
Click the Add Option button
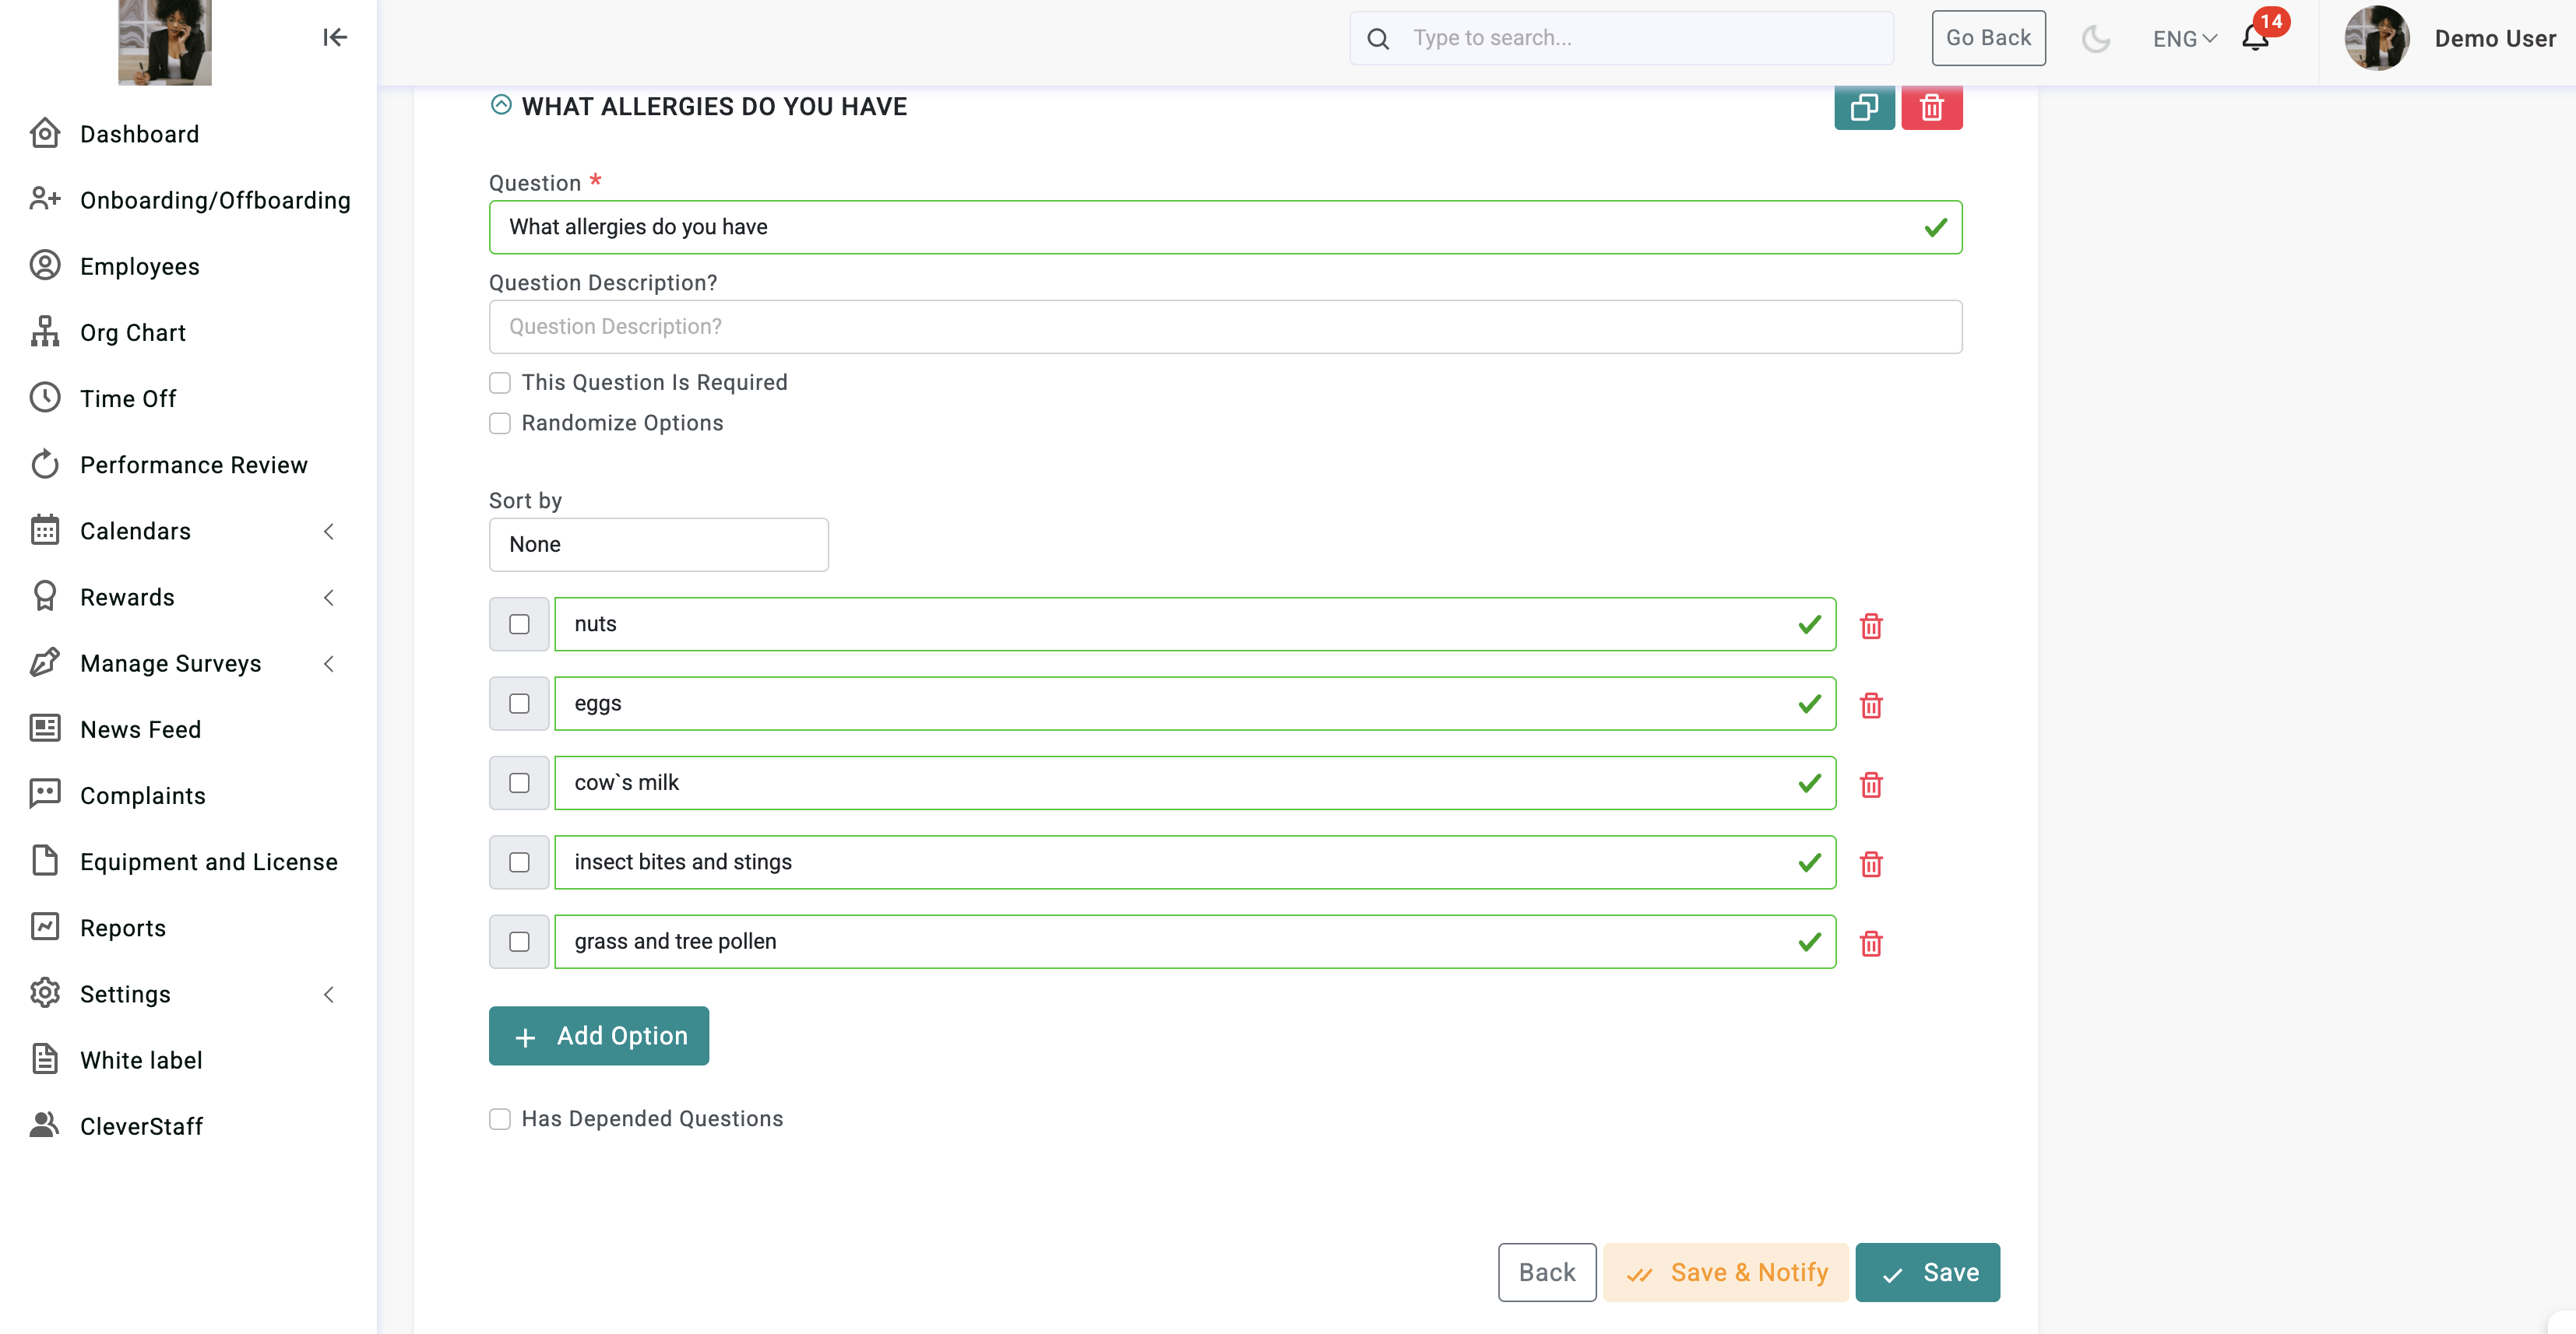pos(598,1035)
